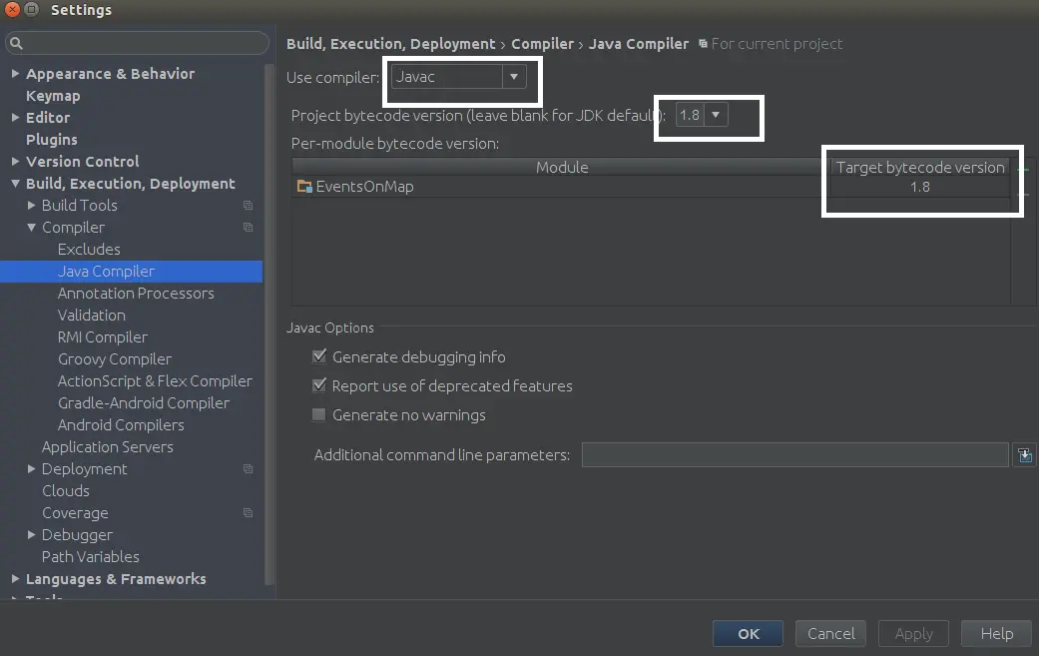The image size is (1039, 656).
Task: Select Application Servers item
Action: 108,446
